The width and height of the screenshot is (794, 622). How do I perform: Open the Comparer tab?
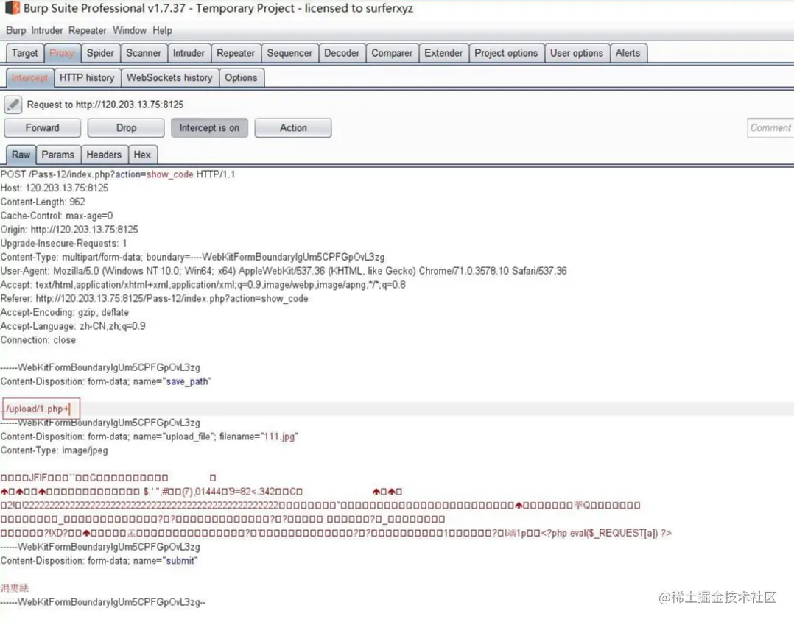click(392, 53)
